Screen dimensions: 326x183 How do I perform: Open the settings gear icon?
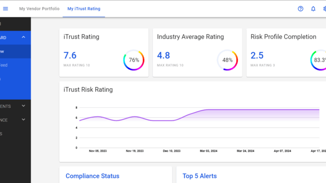pos(324,9)
